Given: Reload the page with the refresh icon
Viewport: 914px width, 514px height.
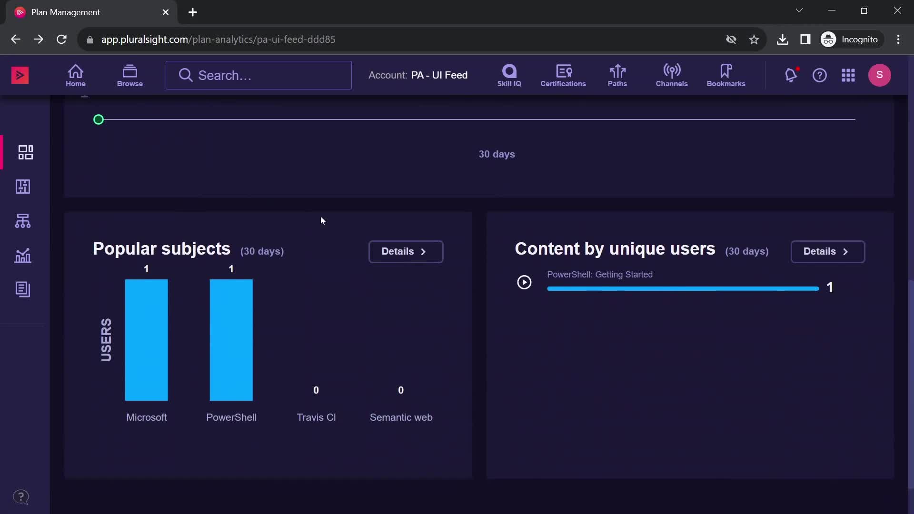Looking at the screenshot, I should 61,40.
